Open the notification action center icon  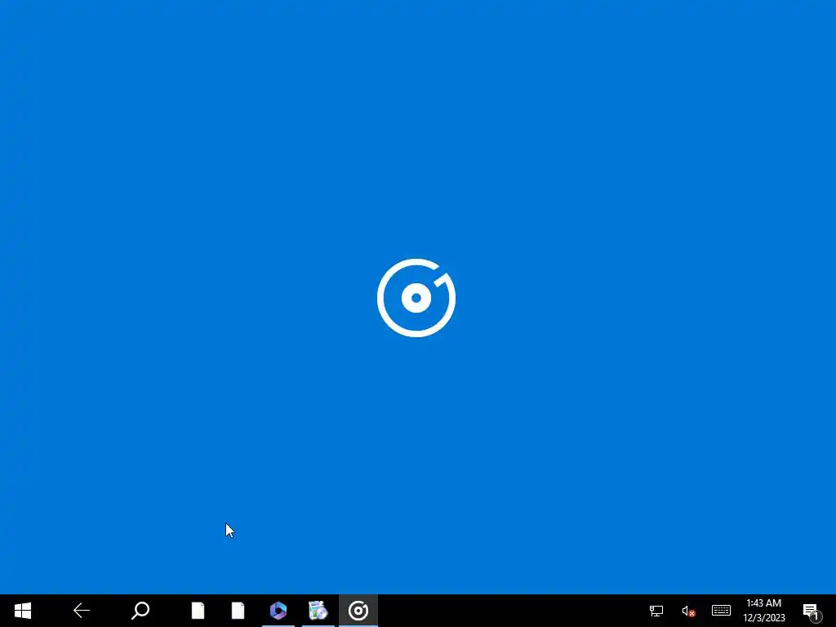(x=812, y=611)
